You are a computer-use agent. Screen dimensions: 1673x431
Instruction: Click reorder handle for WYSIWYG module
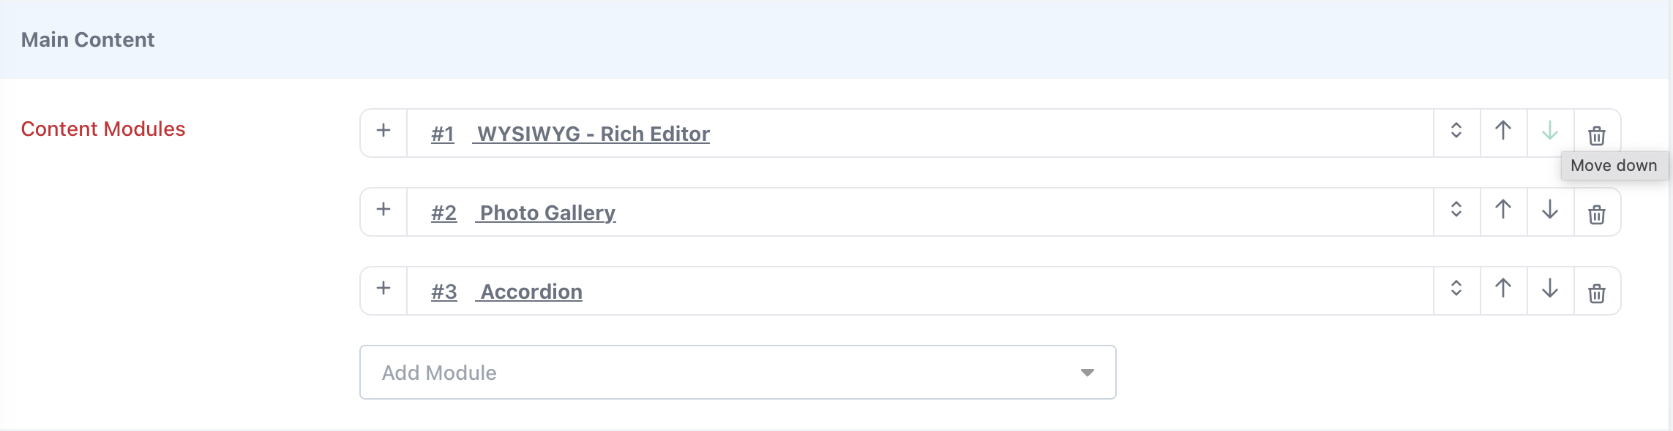coord(1456,131)
